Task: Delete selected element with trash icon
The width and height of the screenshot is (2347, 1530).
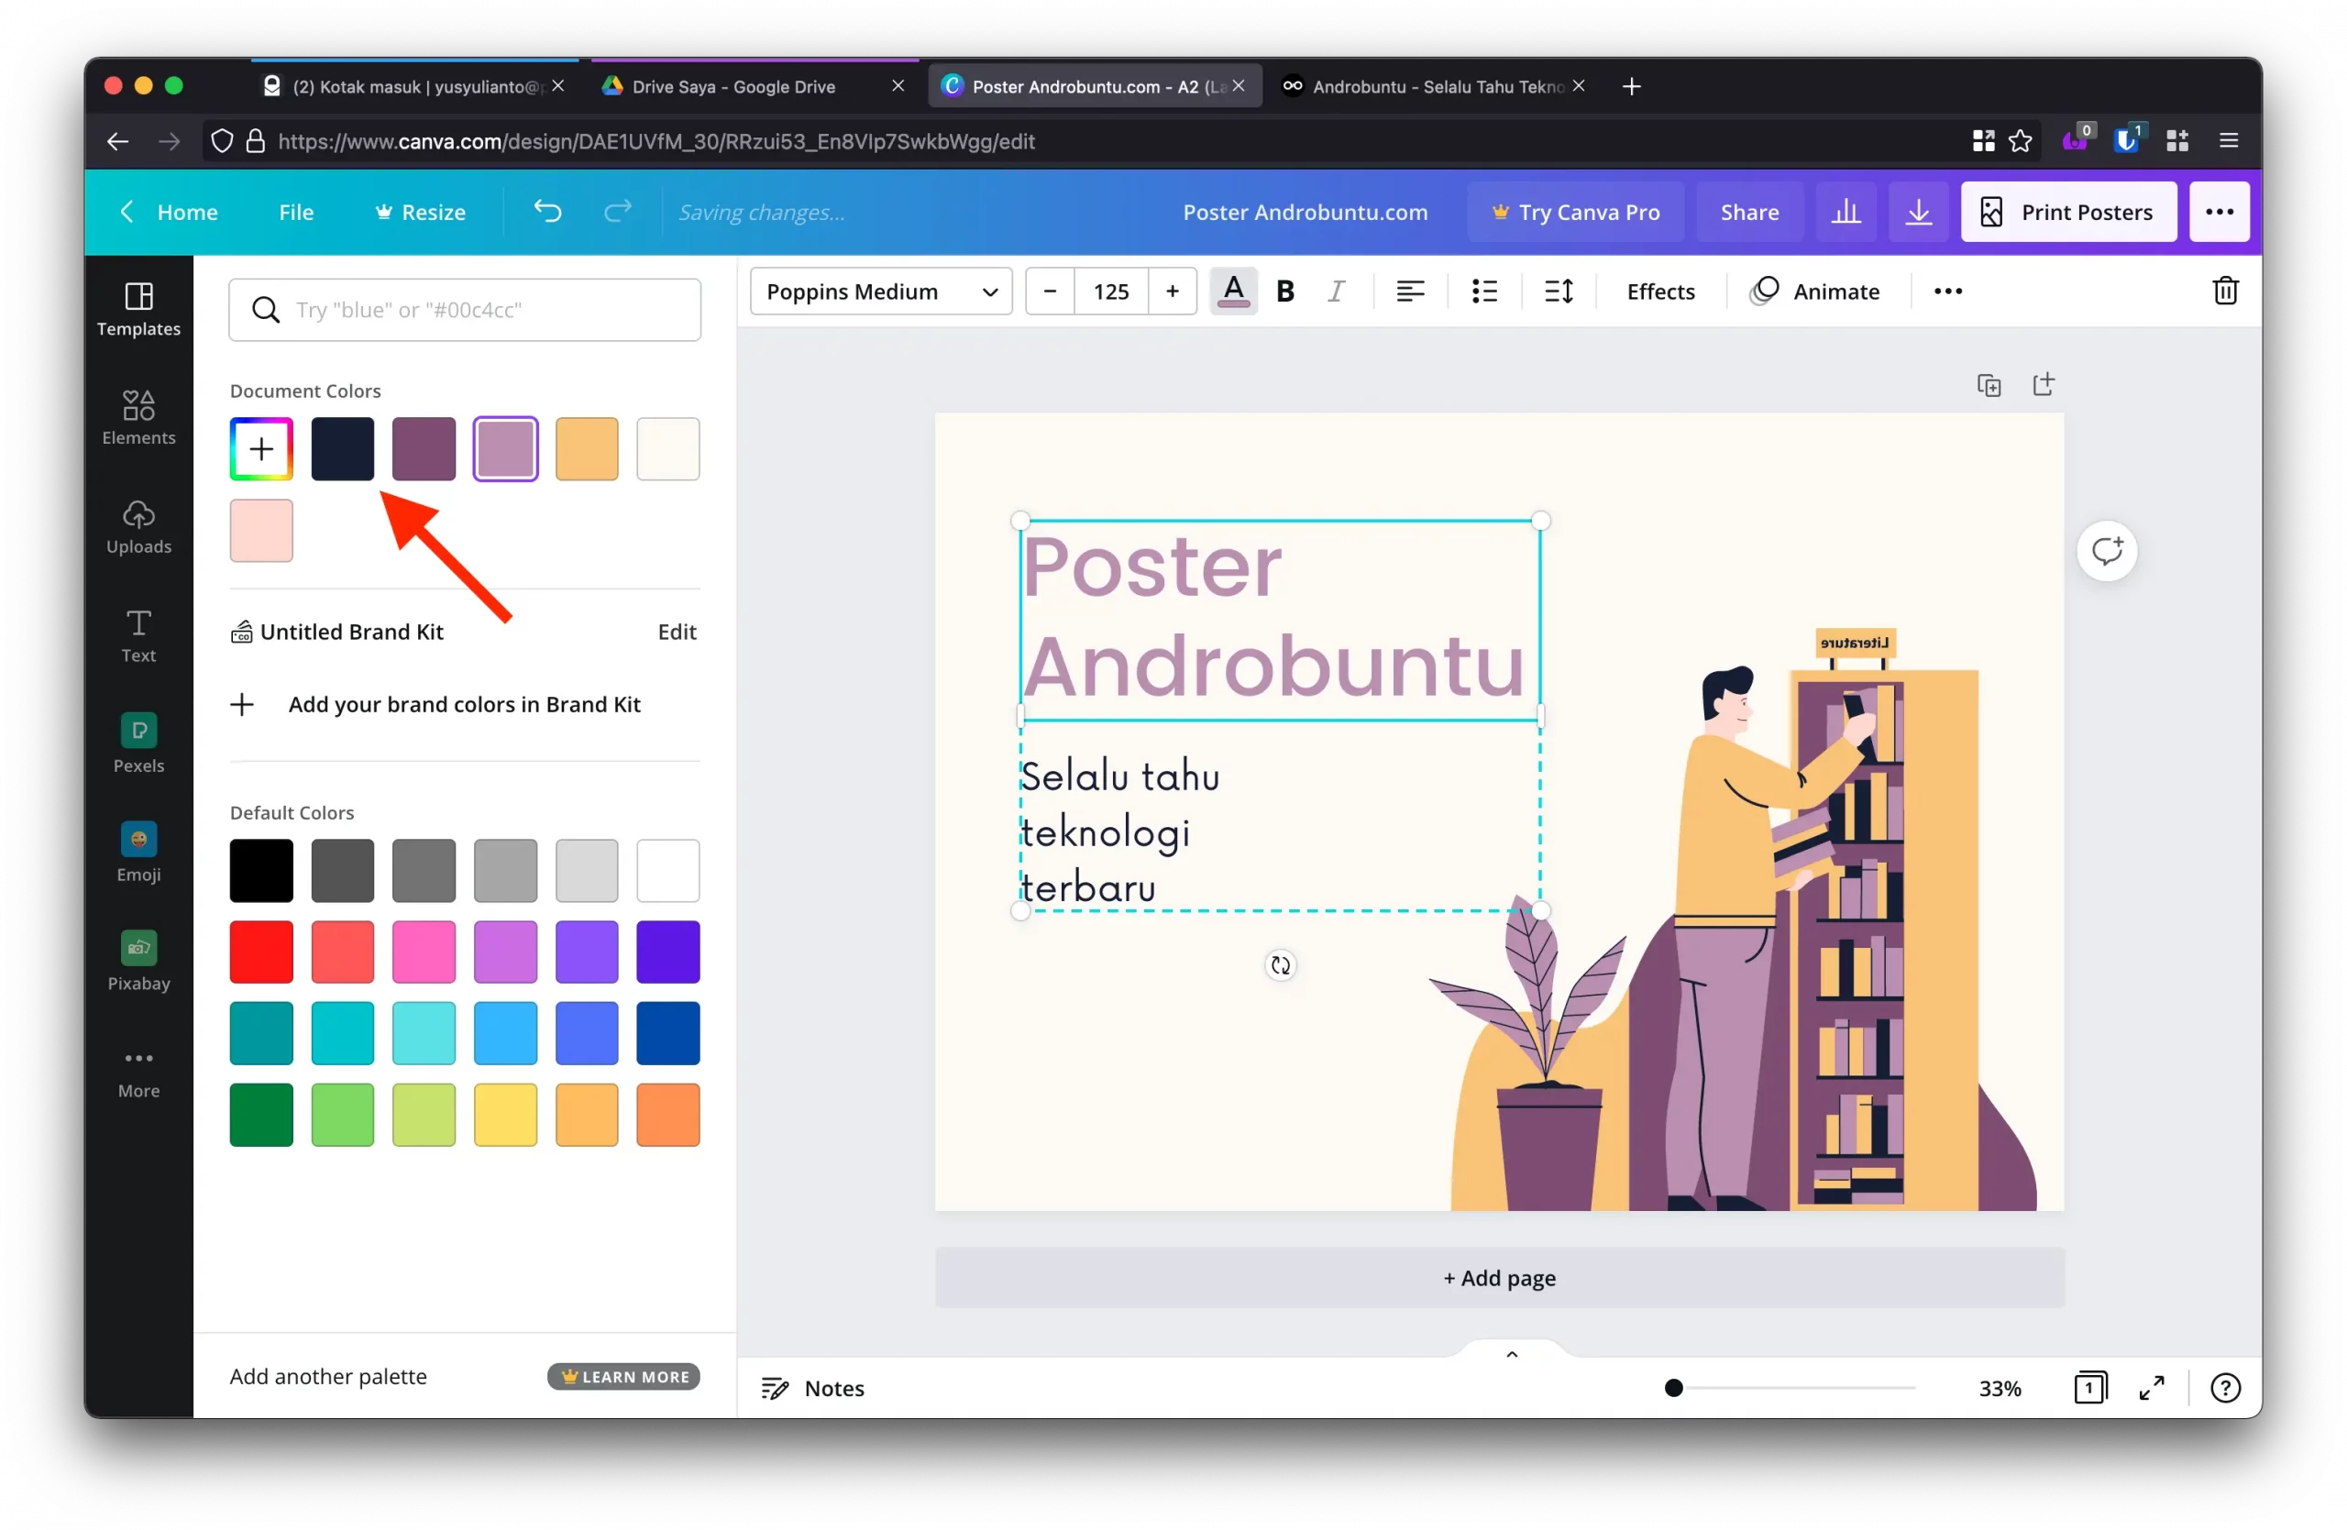Action: click(2225, 291)
